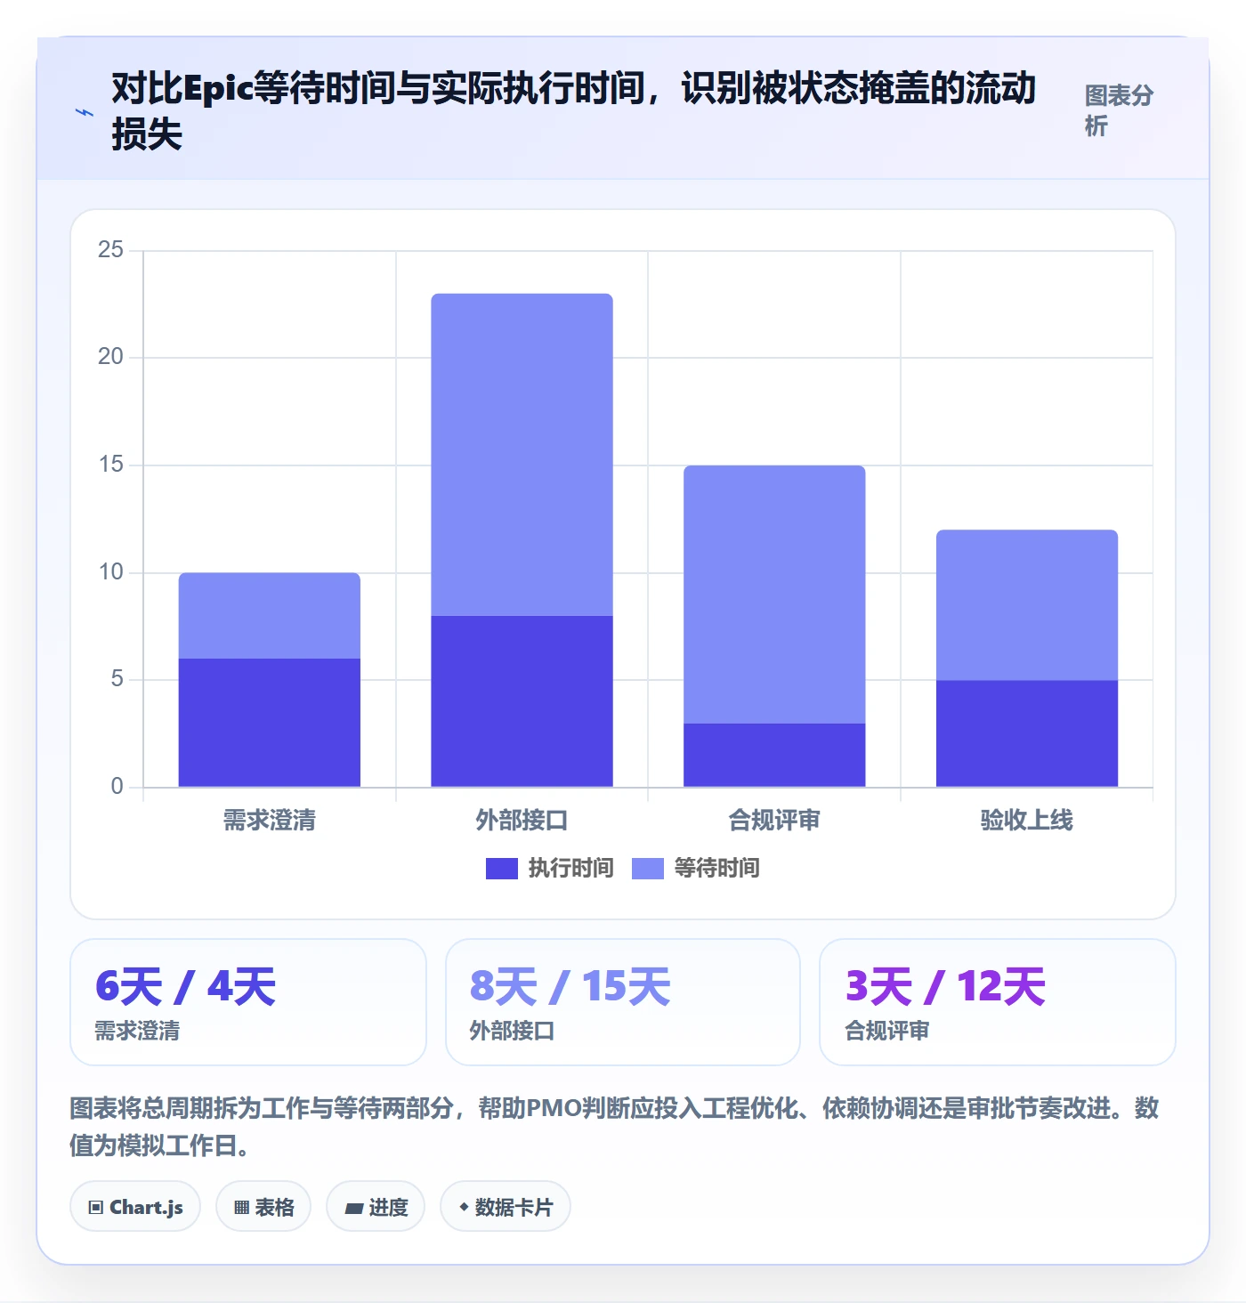
Task: Click the bar icon in the 进度 chip
Action: 354,1209
